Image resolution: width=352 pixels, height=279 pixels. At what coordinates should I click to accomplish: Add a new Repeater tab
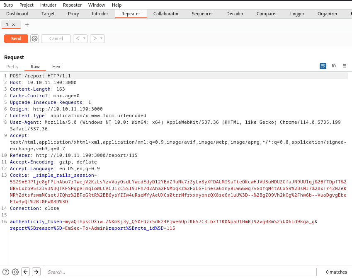pyautogui.click(x=27, y=24)
